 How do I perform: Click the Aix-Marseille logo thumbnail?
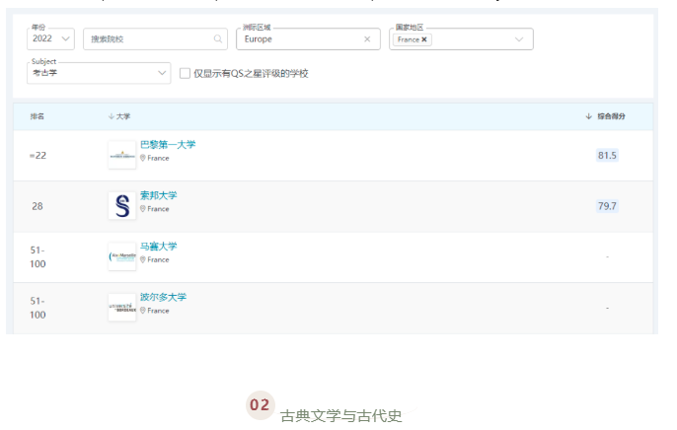[x=122, y=256]
